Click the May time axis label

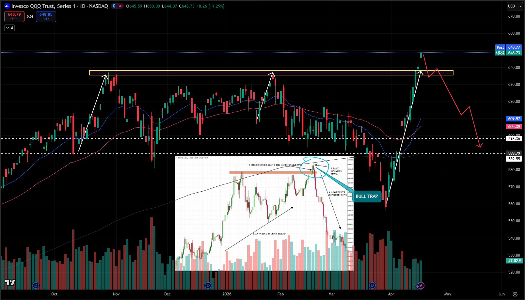[x=448, y=294]
